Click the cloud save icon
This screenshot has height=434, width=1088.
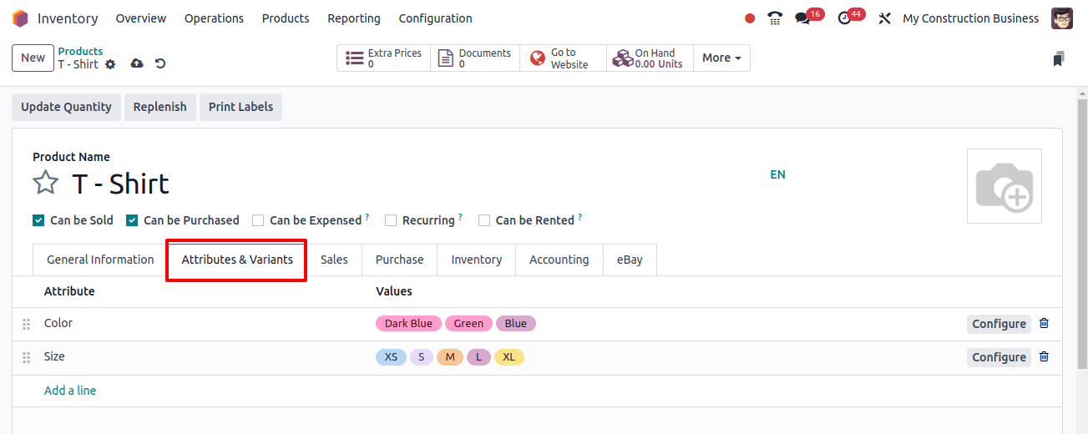click(x=137, y=64)
